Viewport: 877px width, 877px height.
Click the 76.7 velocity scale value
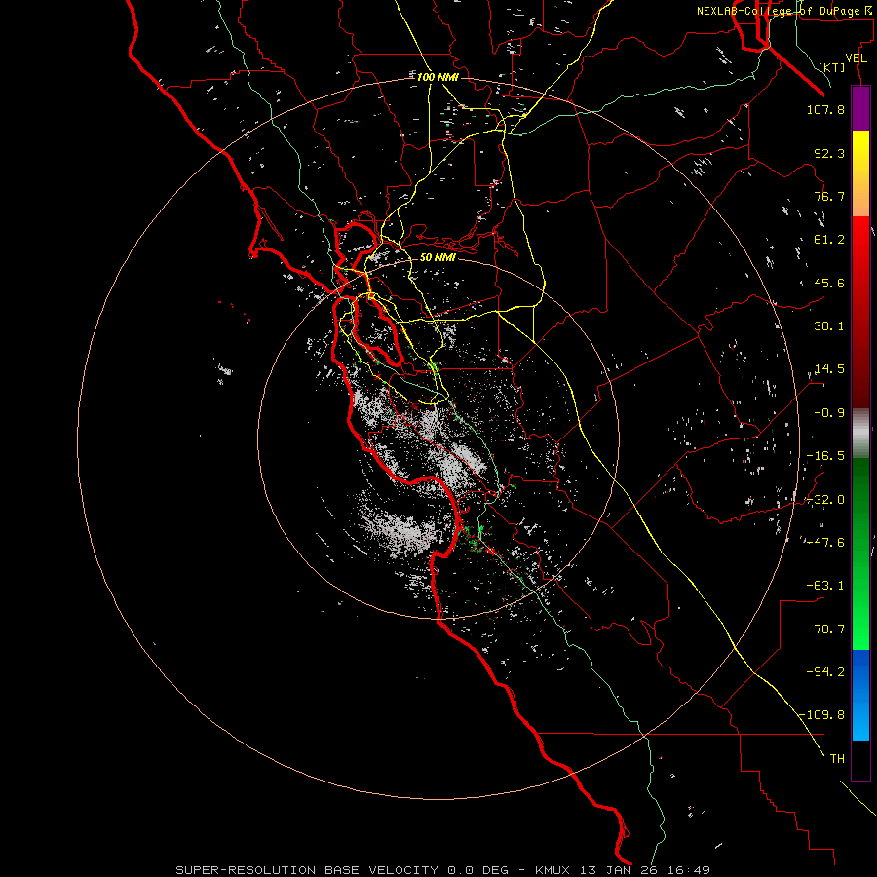click(x=829, y=196)
